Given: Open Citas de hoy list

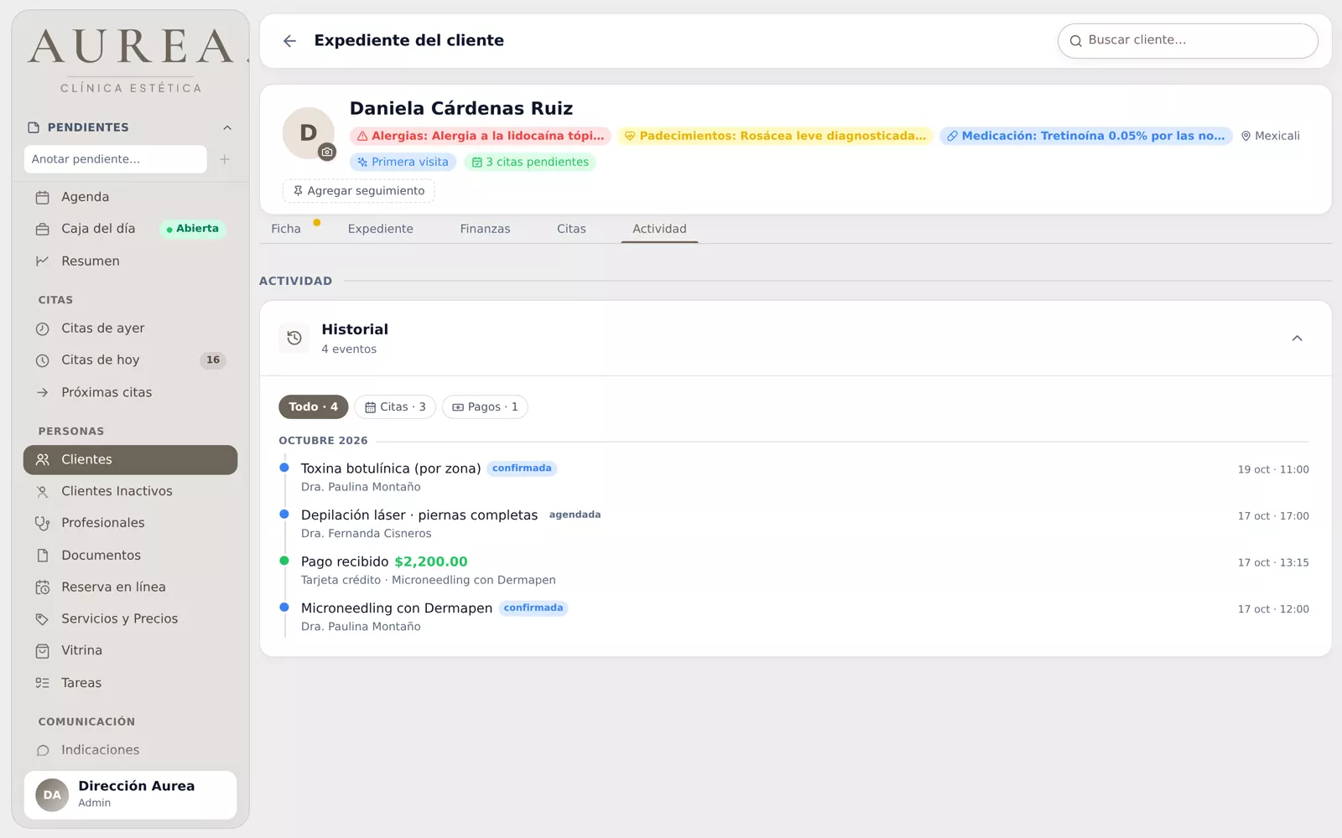Looking at the screenshot, I should (130, 360).
